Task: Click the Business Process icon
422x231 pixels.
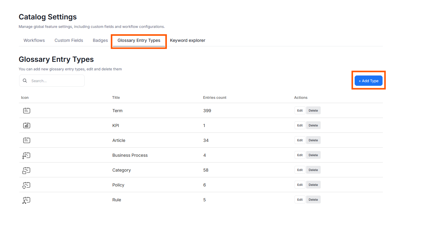Action: point(26,156)
